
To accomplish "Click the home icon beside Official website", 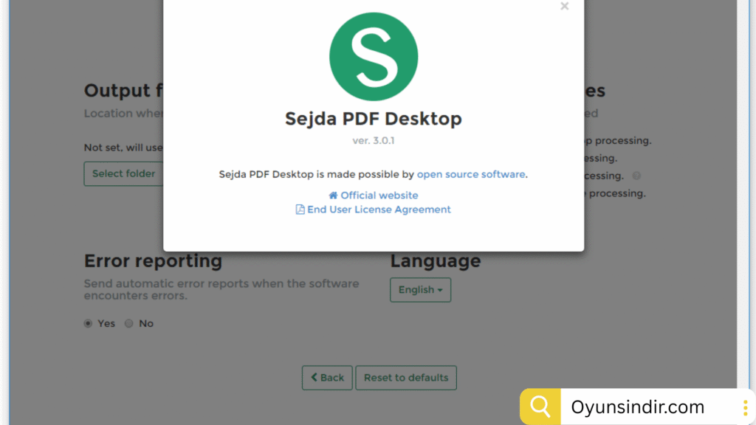I will click(x=333, y=196).
